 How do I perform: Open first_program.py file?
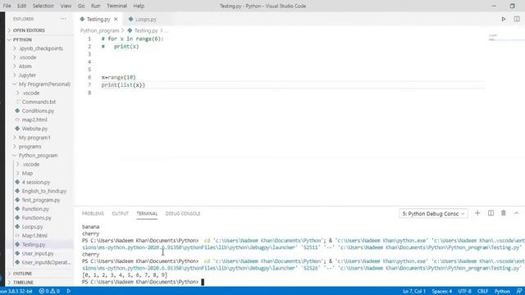[x=41, y=200]
